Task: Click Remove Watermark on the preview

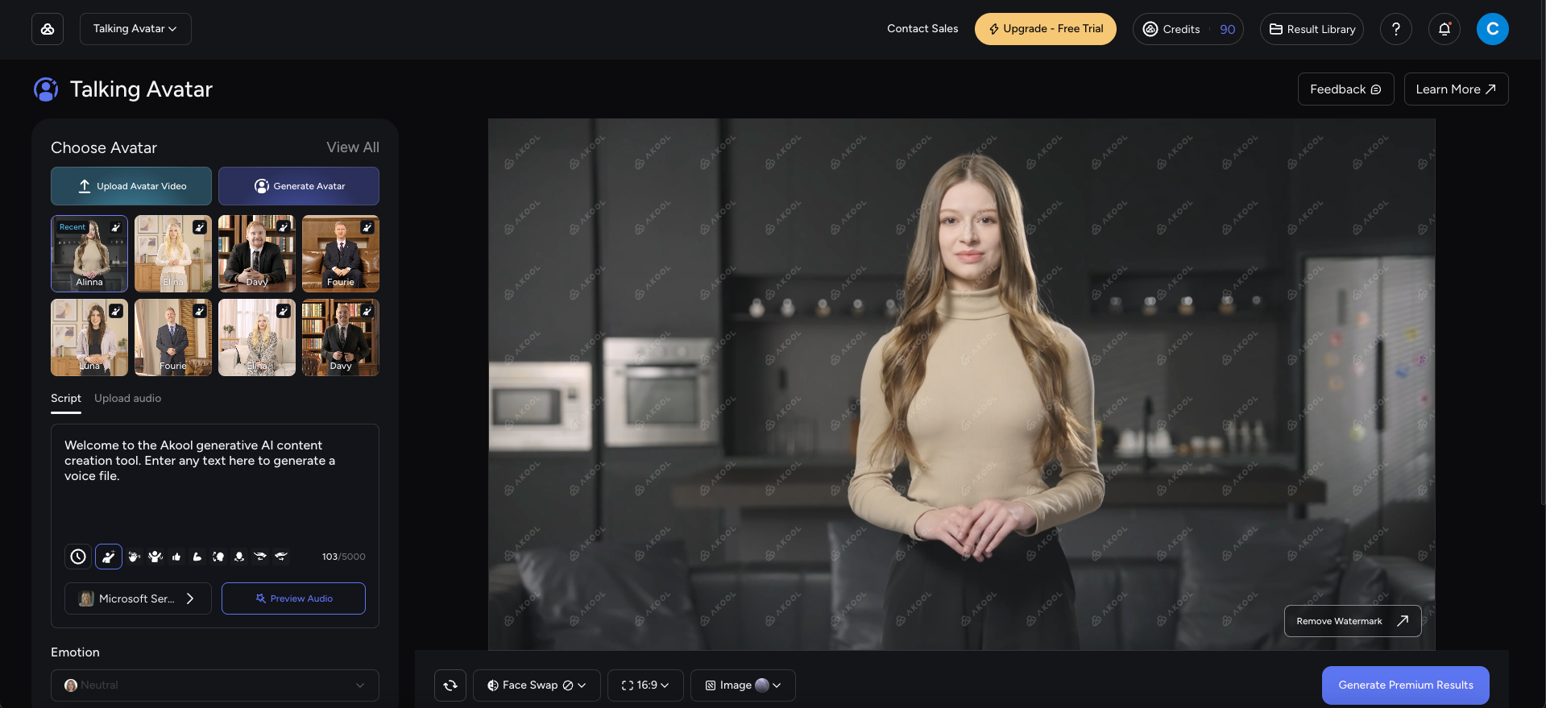Action: [x=1353, y=621]
